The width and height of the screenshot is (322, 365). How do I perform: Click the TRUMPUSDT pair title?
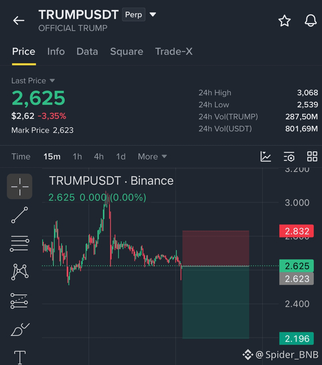(78, 14)
